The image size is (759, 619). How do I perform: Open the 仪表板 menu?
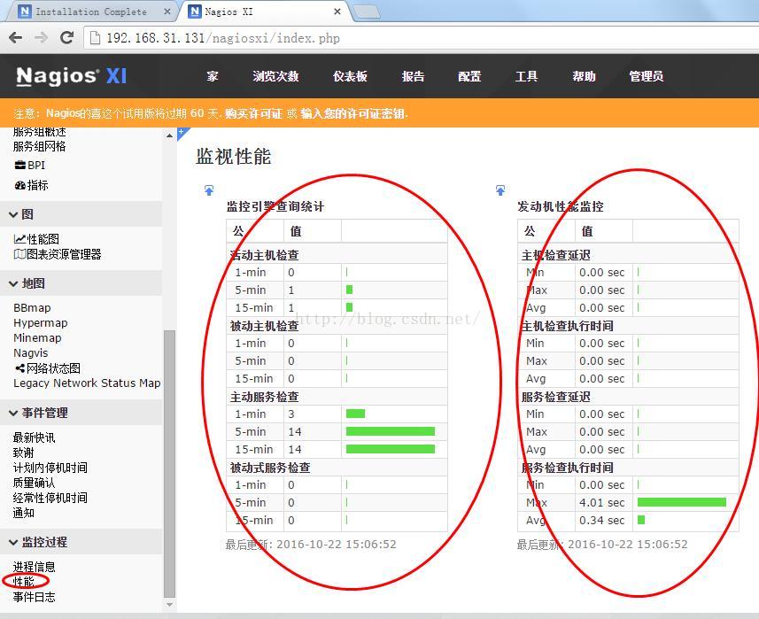(x=350, y=76)
